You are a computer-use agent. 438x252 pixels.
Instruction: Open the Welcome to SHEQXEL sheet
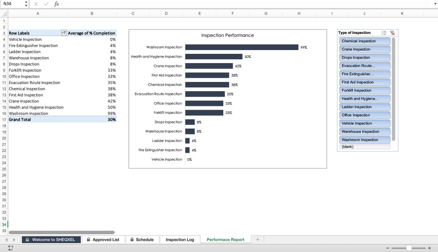pos(51,239)
